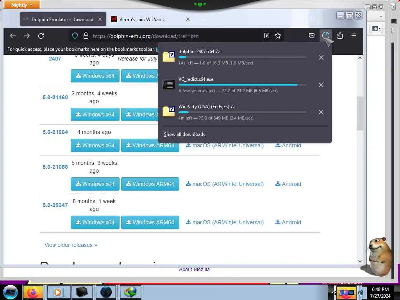
Task: Open the extensions puzzle icon
Action: pos(340,36)
